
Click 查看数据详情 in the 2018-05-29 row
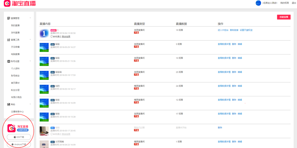click(224, 44)
